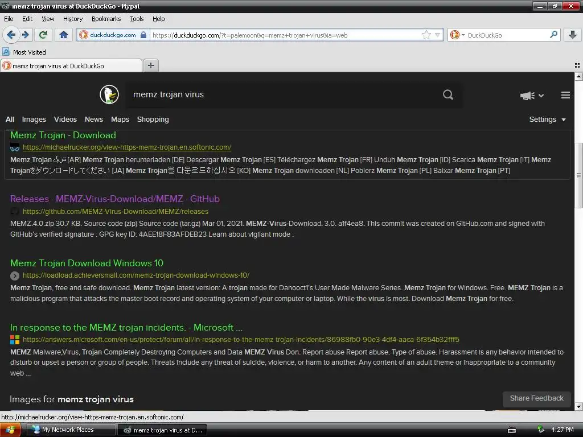
Task: Switch to the Videos results tab
Action: 65,119
